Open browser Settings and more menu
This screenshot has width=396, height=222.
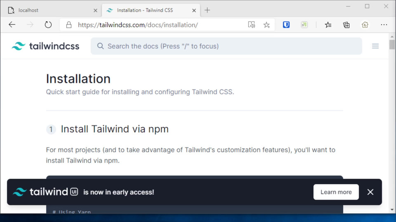click(x=384, y=25)
